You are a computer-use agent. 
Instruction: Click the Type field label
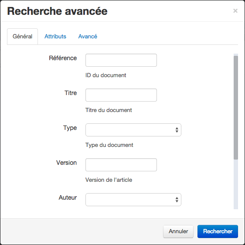coord(70,128)
